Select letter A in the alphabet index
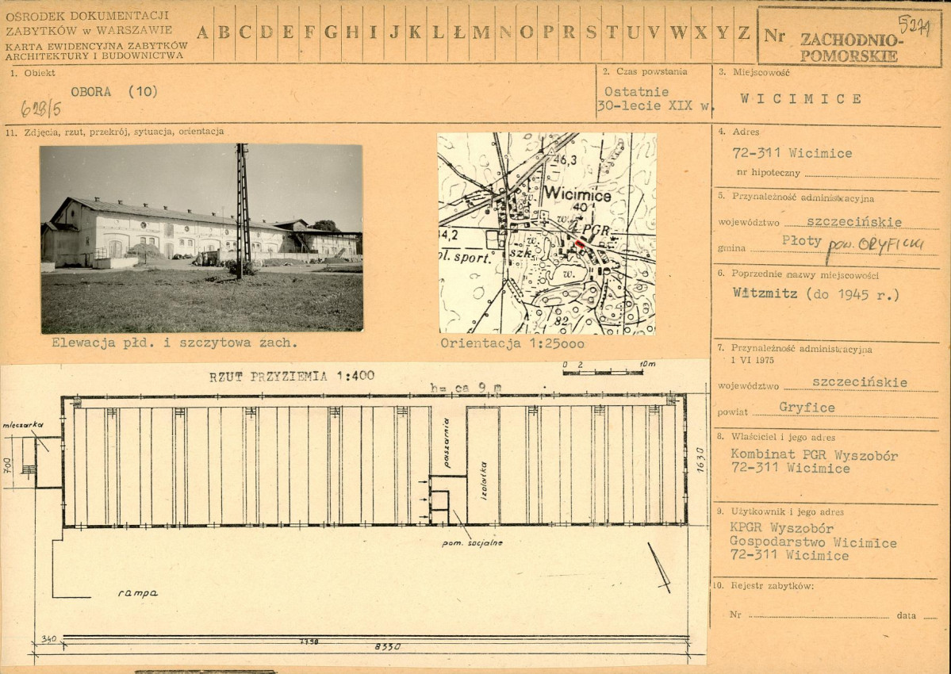 pyautogui.click(x=203, y=33)
